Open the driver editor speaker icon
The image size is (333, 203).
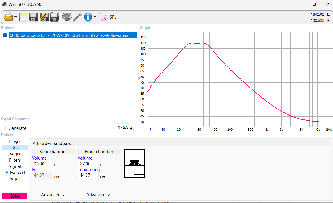(67, 17)
